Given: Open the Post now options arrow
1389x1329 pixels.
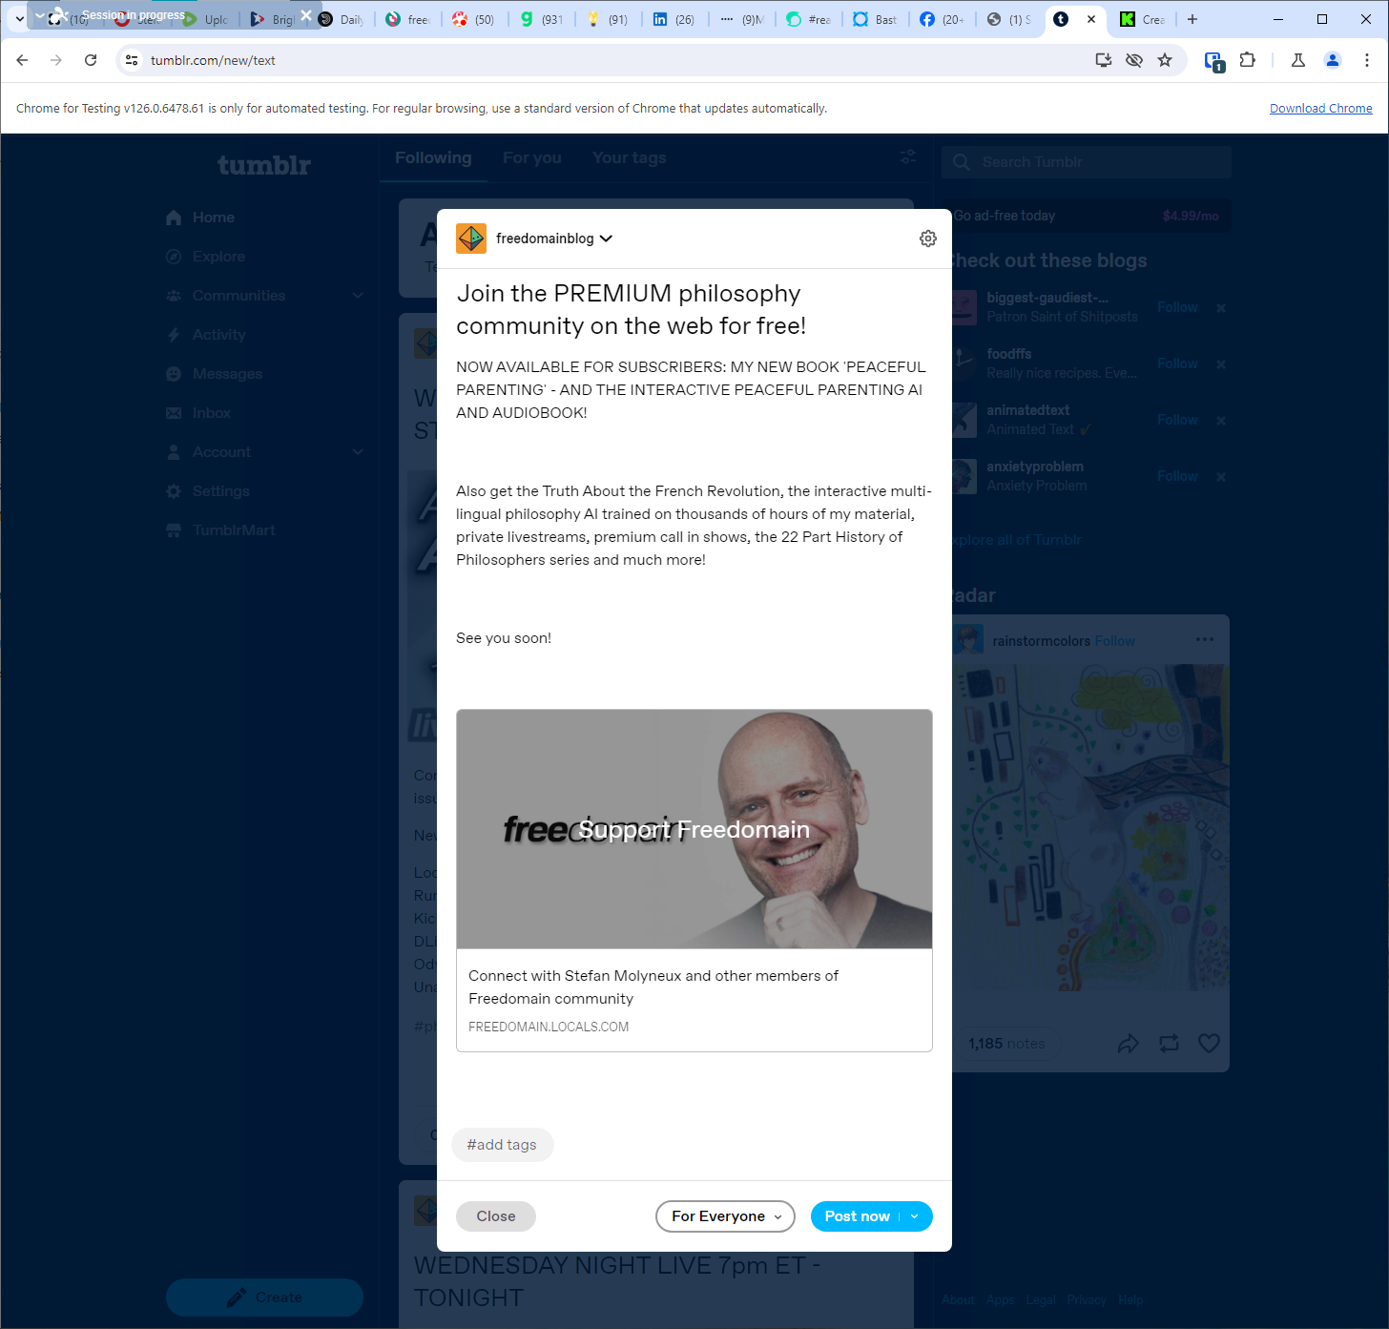Looking at the screenshot, I should coord(915,1216).
